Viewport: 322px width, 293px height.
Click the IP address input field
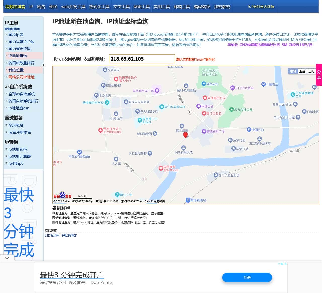tap(142, 59)
